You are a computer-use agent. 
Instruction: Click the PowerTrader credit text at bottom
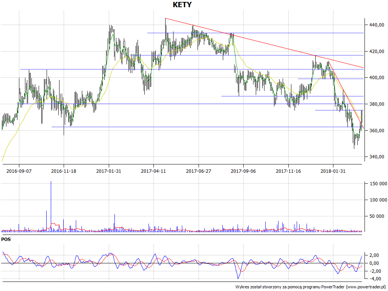click(x=311, y=287)
